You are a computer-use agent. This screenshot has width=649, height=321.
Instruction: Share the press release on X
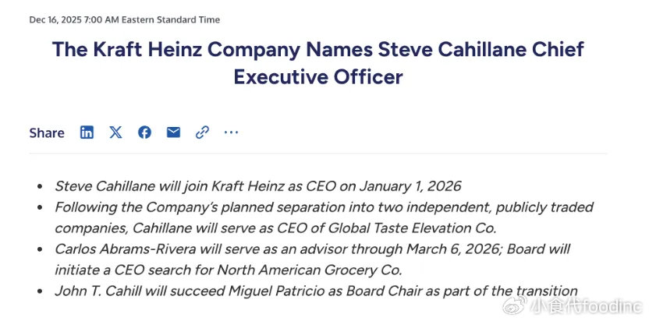(x=115, y=132)
